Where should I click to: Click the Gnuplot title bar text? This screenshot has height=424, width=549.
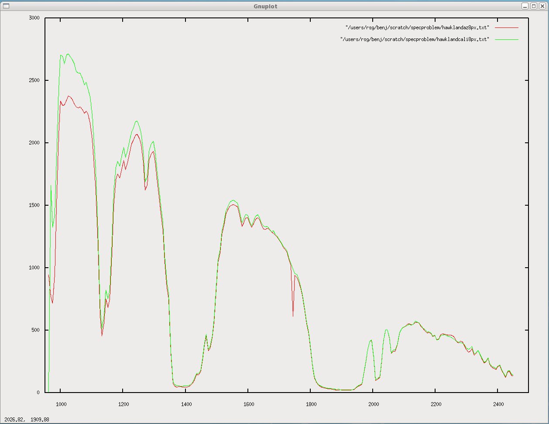pos(265,6)
